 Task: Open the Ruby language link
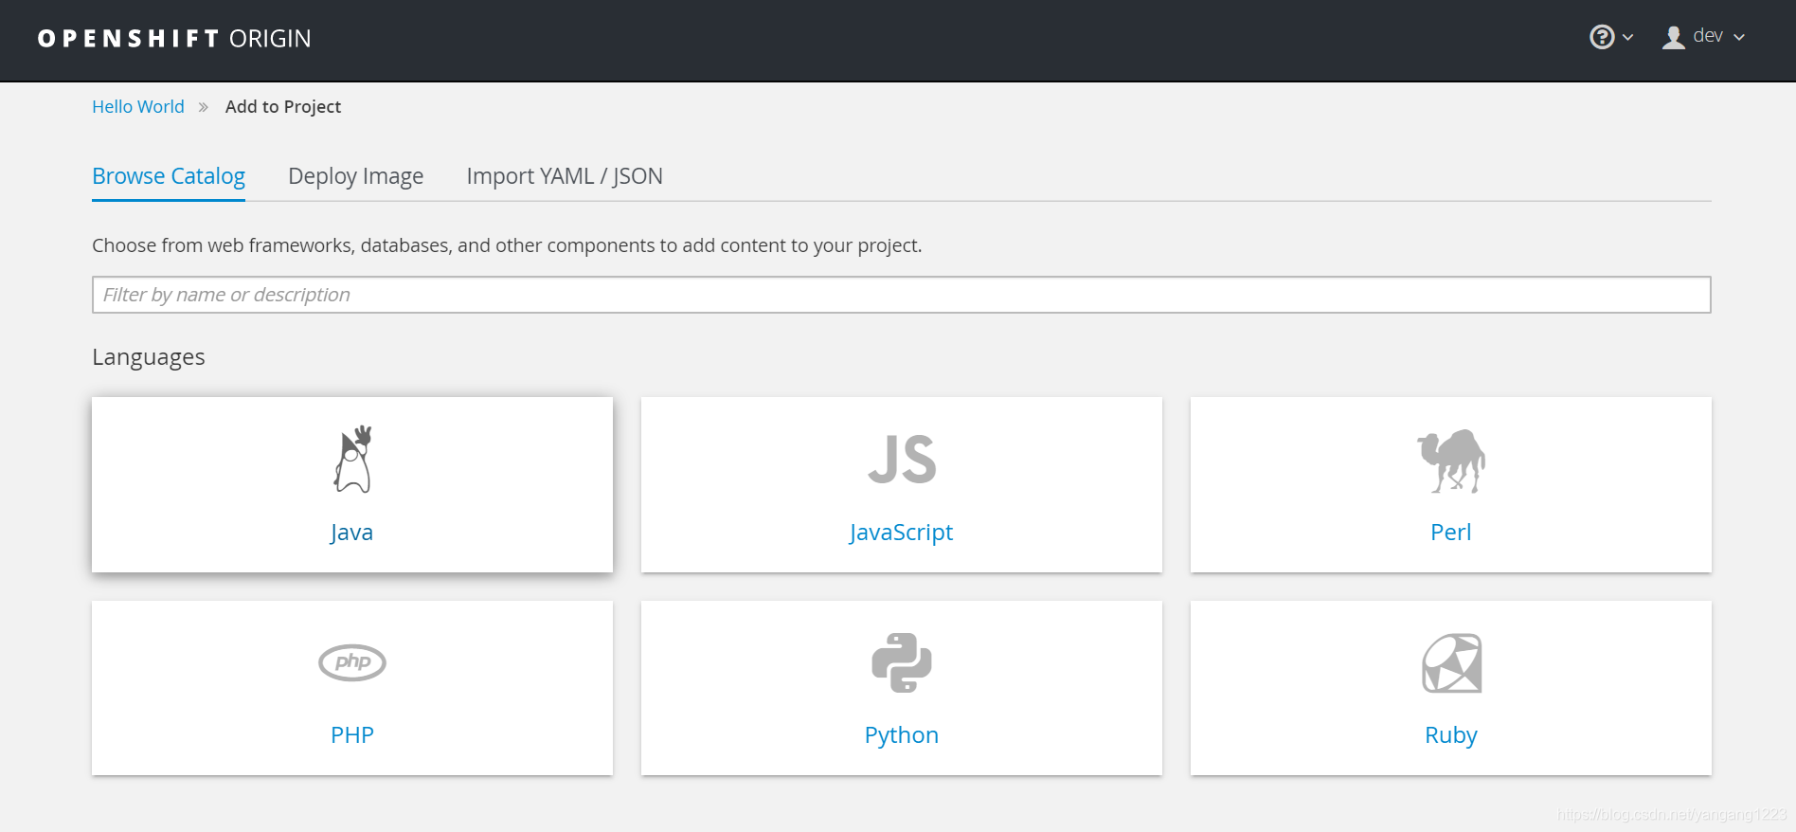coord(1450,735)
